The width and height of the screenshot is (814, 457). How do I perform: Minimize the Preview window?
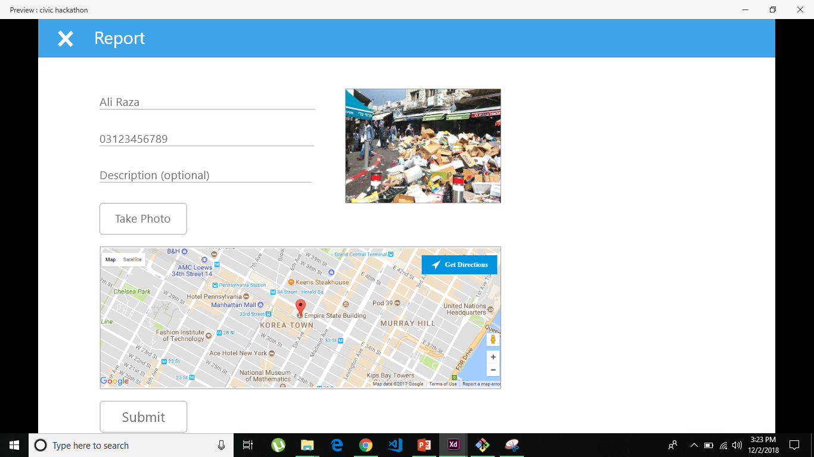point(745,10)
